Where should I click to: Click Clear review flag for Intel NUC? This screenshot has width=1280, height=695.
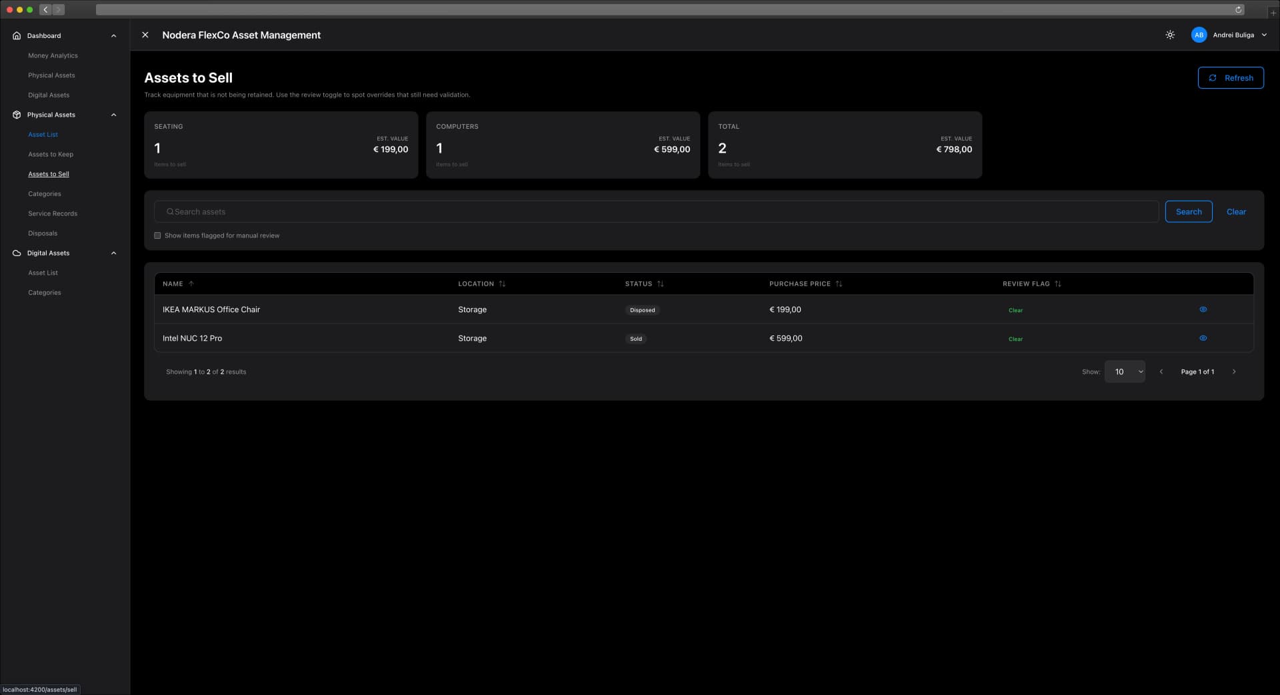(x=1015, y=339)
